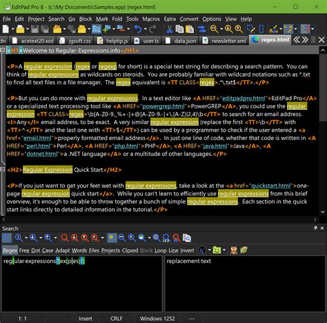Image resolution: width=327 pixels, height=323 pixels.
Task: Open the Convert menu
Action: point(189,19)
